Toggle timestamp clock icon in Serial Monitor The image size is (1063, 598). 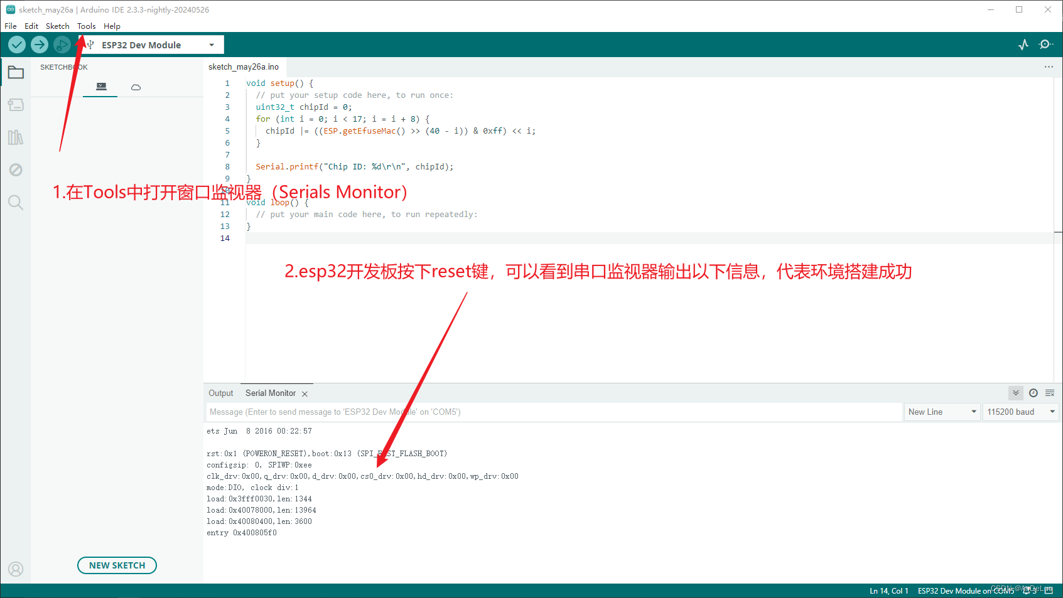pos(1033,393)
